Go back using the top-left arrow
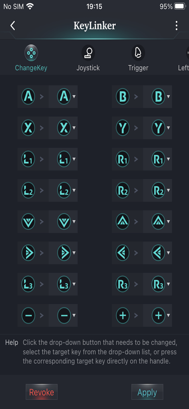 [12, 26]
